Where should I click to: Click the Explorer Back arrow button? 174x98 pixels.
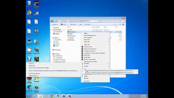52,21
